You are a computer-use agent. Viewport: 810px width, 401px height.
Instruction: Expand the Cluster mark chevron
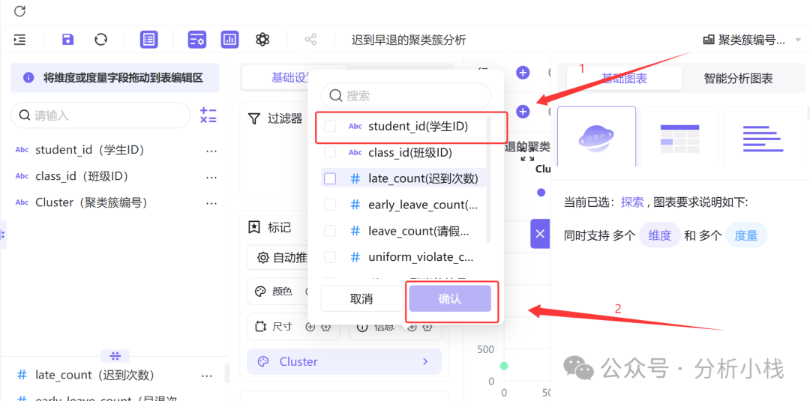pyautogui.click(x=426, y=362)
